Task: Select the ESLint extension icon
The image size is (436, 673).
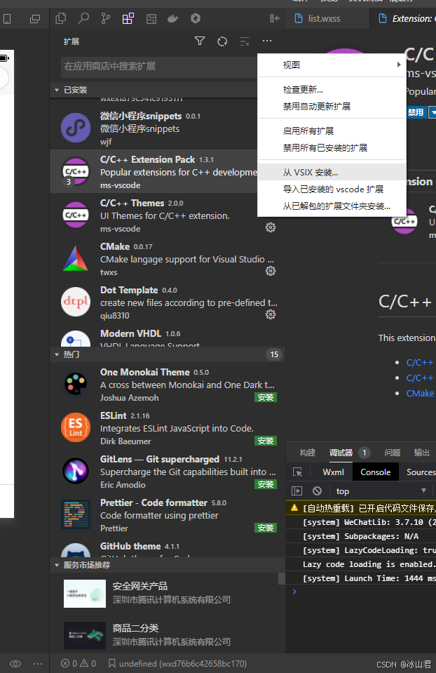Action: coord(76,427)
